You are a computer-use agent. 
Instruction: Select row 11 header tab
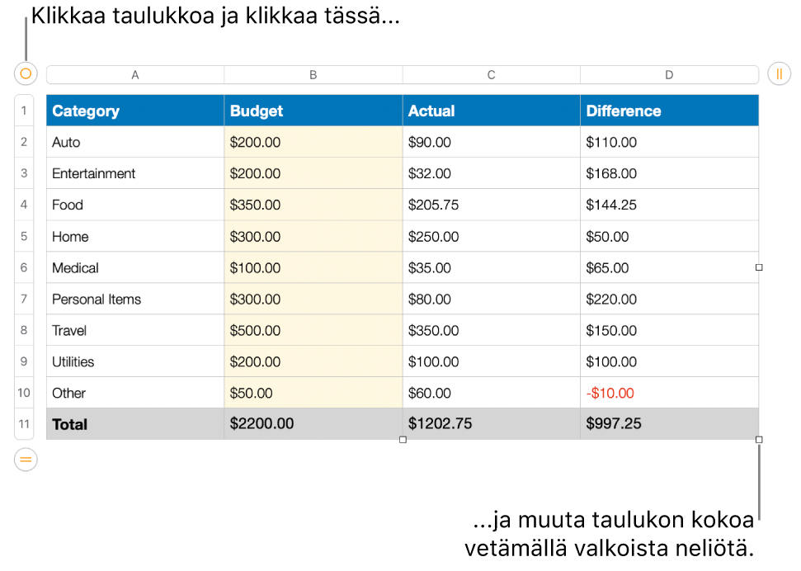(x=24, y=424)
